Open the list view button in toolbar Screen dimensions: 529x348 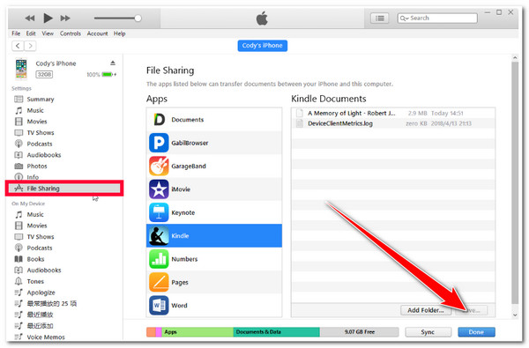(x=379, y=19)
